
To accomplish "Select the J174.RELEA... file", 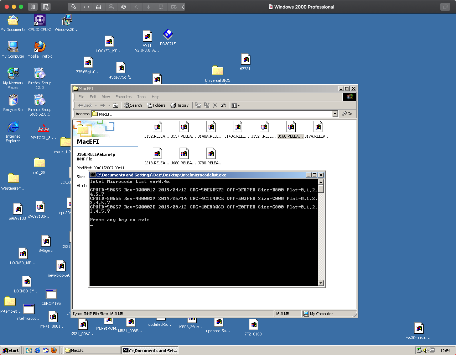I will click(x=317, y=130).
